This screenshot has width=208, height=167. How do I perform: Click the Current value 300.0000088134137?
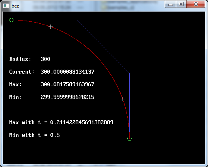67,72
